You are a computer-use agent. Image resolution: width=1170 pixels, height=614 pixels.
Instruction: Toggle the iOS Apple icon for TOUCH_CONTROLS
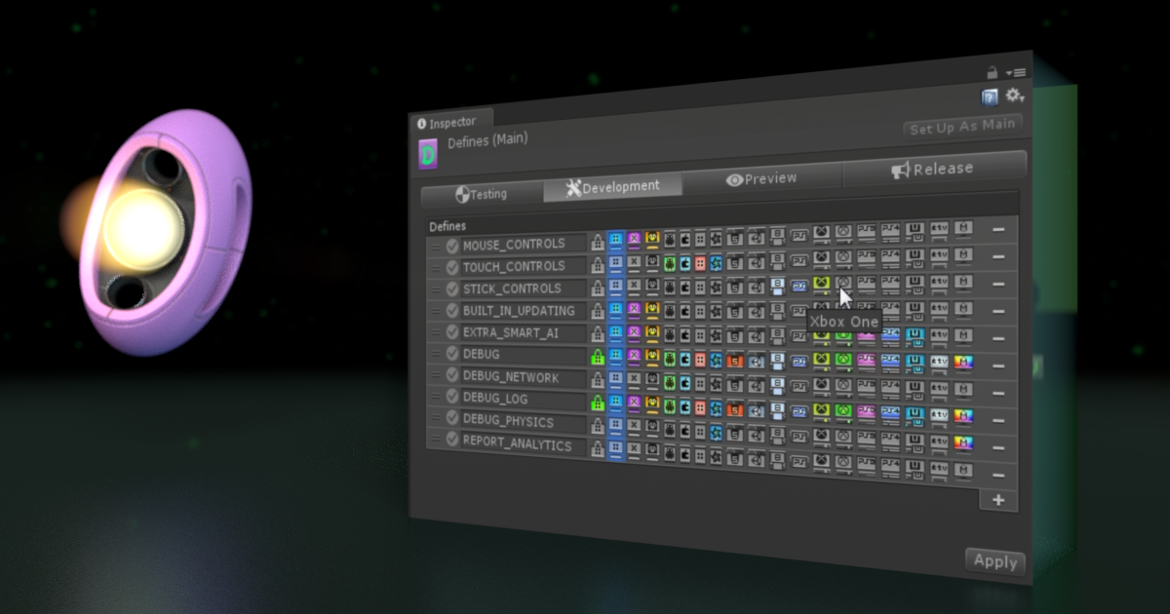tap(686, 264)
